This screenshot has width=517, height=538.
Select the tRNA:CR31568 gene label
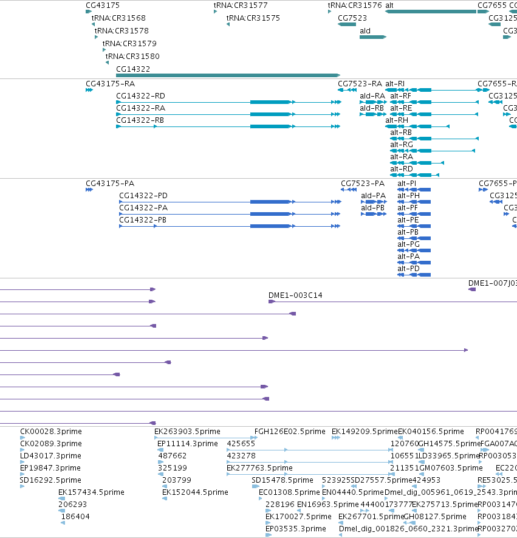tap(118, 18)
